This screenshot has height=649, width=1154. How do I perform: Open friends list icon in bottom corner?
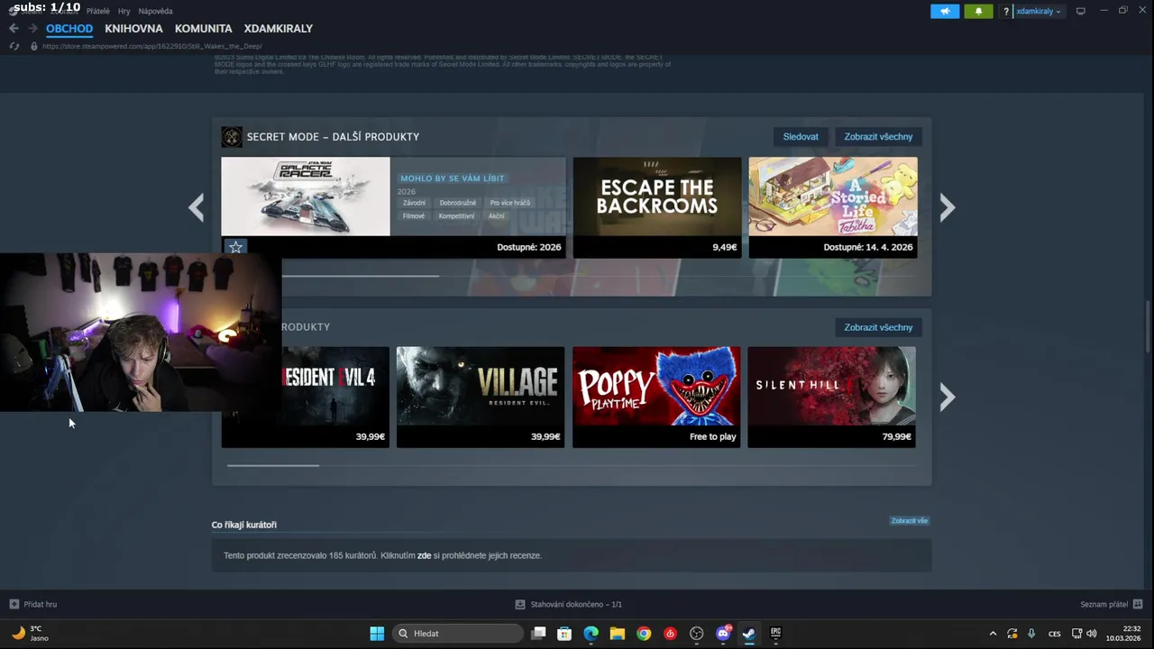(1138, 604)
